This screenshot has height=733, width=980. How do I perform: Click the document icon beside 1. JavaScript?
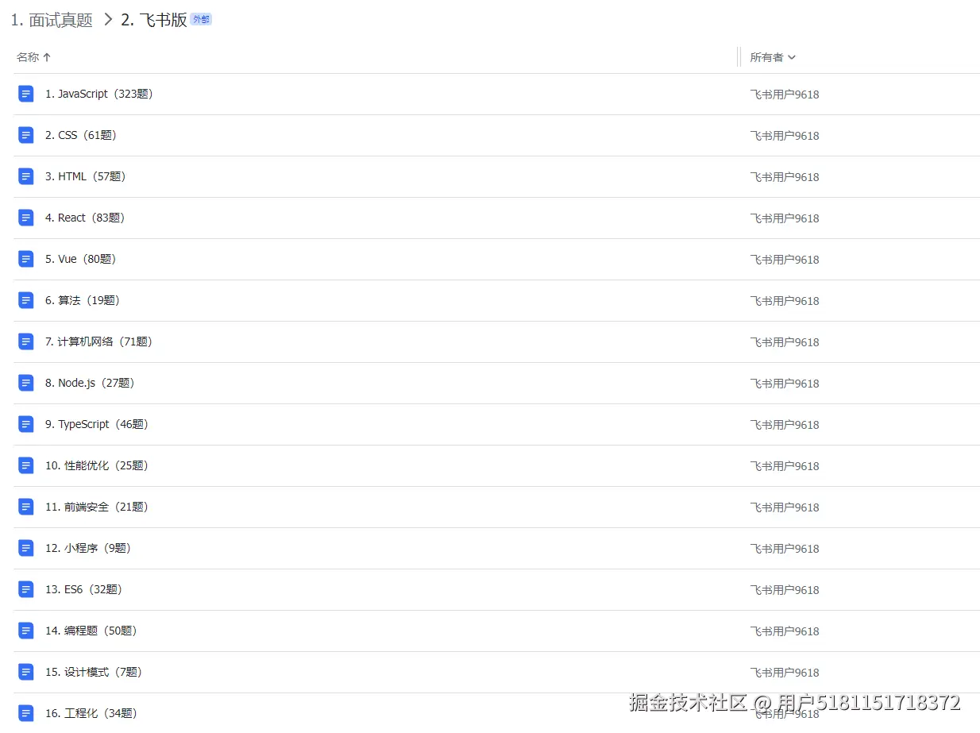tap(26, 93)
